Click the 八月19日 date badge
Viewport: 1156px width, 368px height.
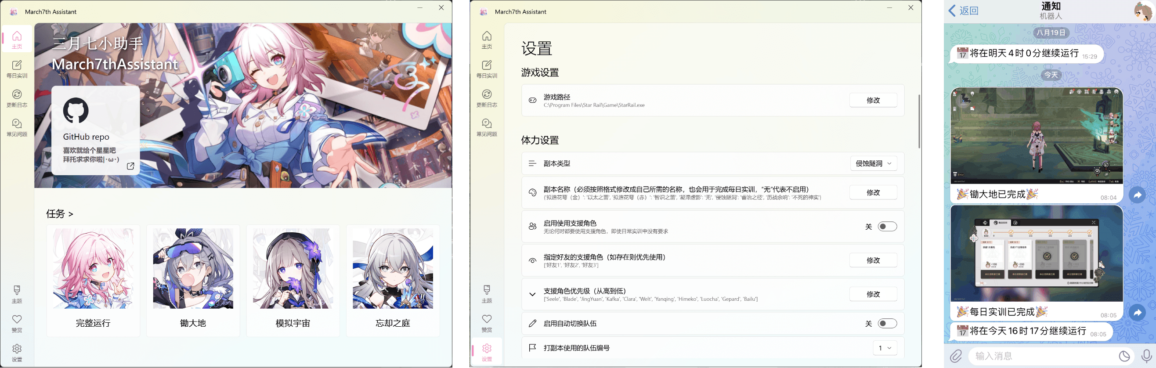(x=1051, y=33)
